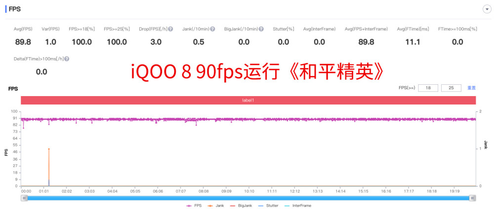Open help icon beside Delta(FTime)>100ms

(x=67, y=59)
